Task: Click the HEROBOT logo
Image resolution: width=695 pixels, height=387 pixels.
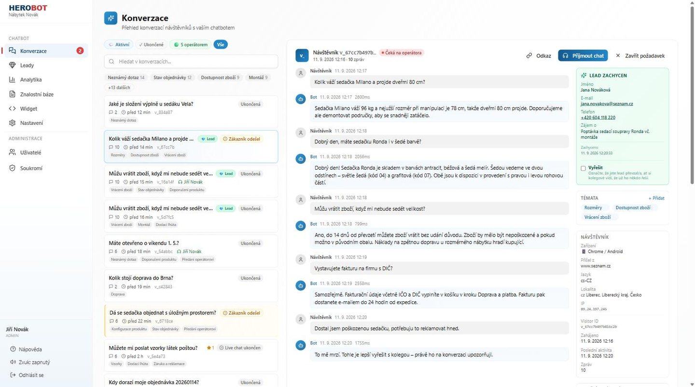Action: point(28,8)
